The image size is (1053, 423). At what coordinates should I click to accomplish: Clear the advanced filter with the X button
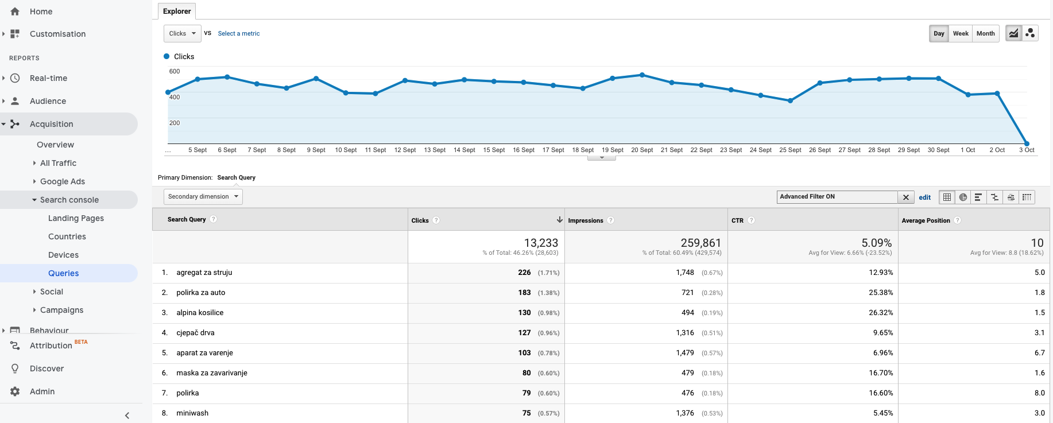pos(906,197)
